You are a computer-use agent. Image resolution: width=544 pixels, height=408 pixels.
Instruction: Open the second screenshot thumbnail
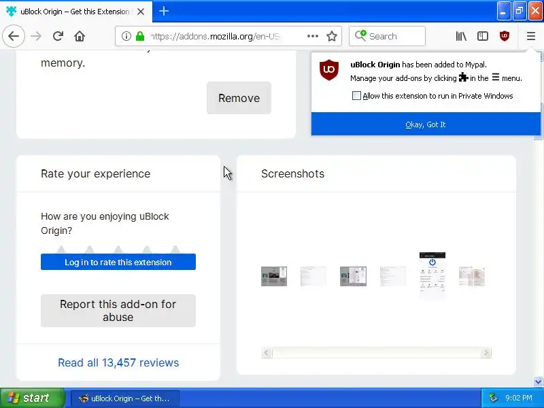pyautogui.click(x=313, y=276)
